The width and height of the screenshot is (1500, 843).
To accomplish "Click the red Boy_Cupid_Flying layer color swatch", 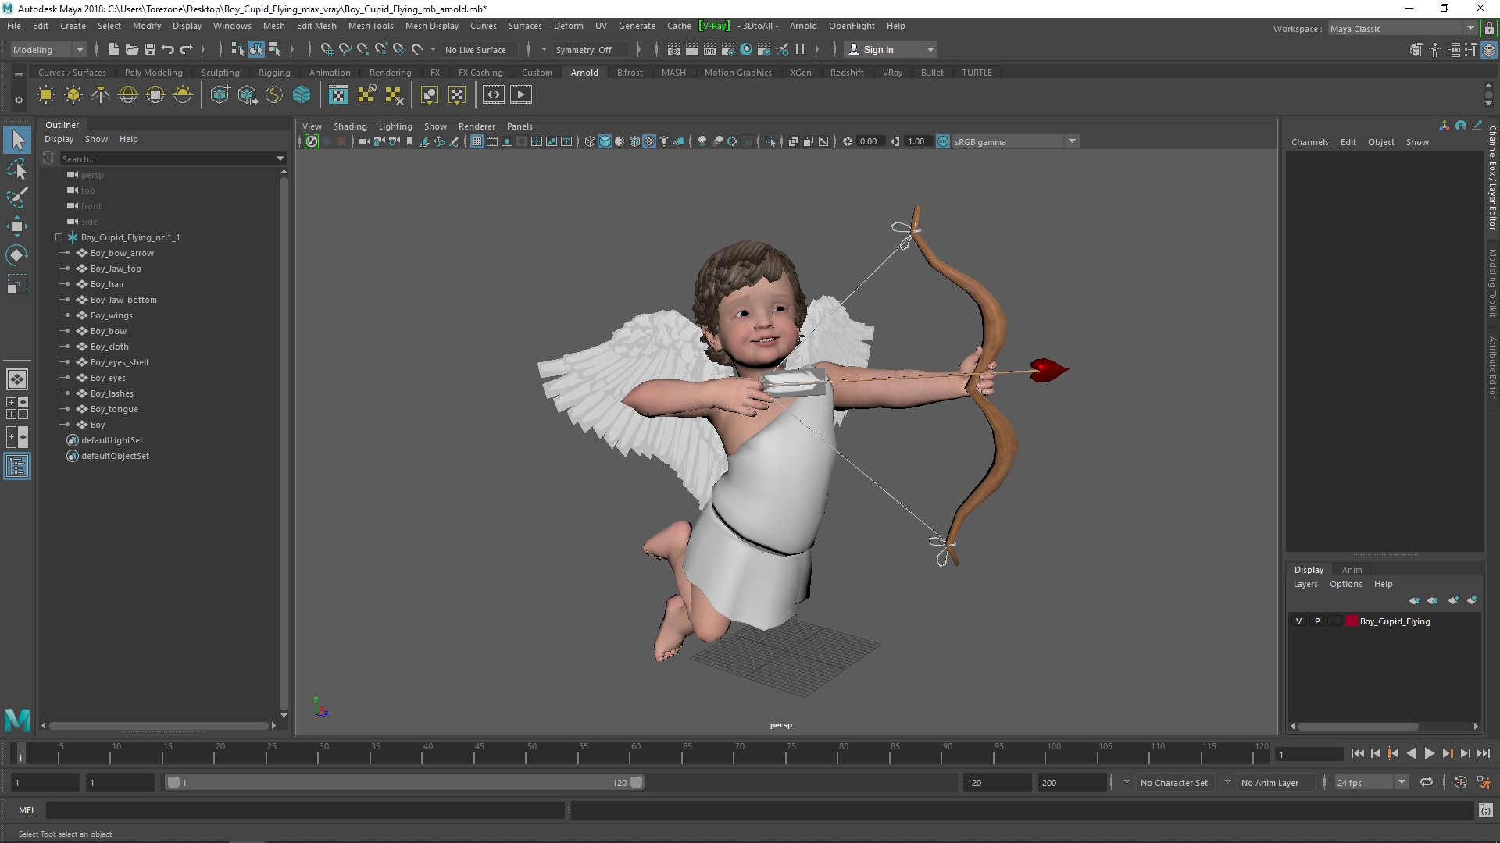I will point(1352,621).
